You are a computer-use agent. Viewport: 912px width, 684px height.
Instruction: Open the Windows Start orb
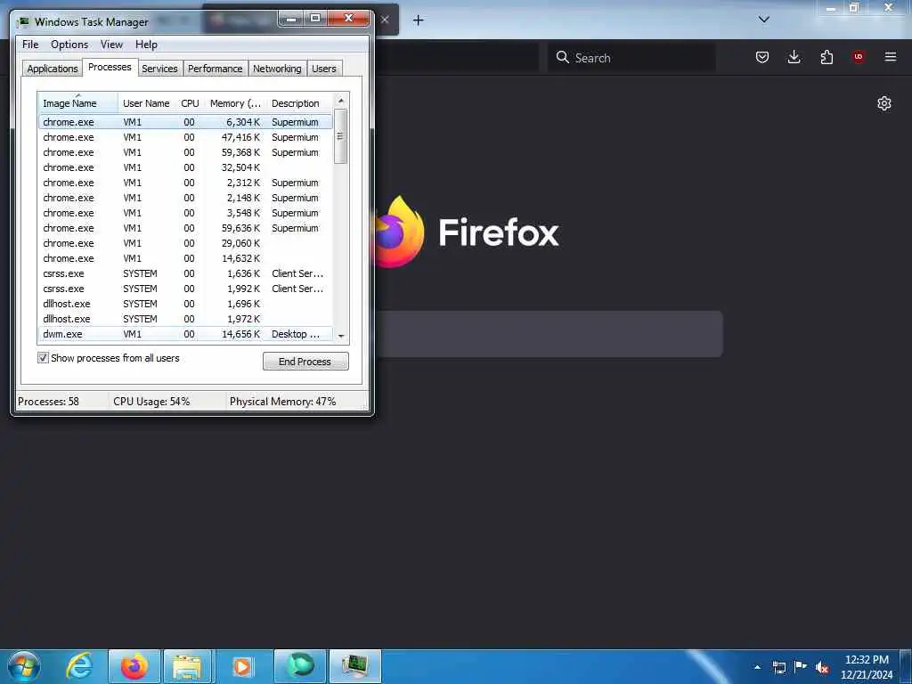24,666
